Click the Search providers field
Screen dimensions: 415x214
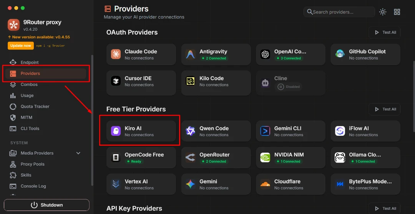[339, 12]
